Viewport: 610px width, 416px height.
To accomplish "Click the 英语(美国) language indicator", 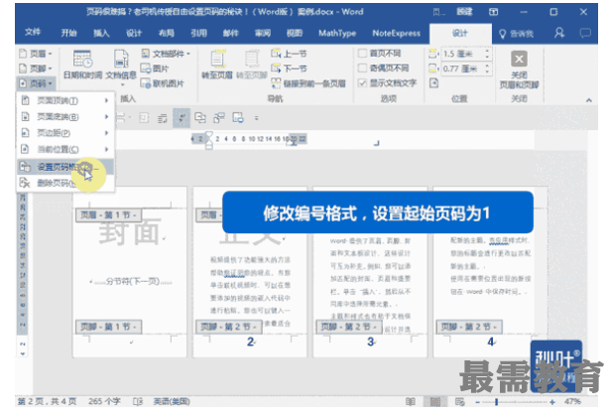I will click(172, 401).
